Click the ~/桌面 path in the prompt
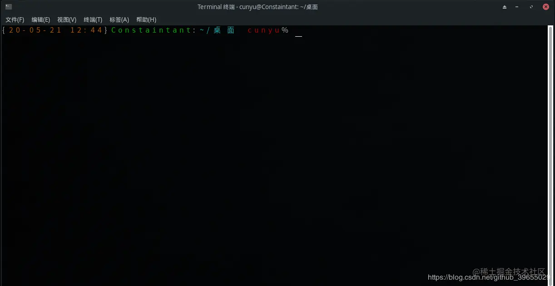This screenshot has width=555, height=286. pyautogui.click(x=217, y=30)
